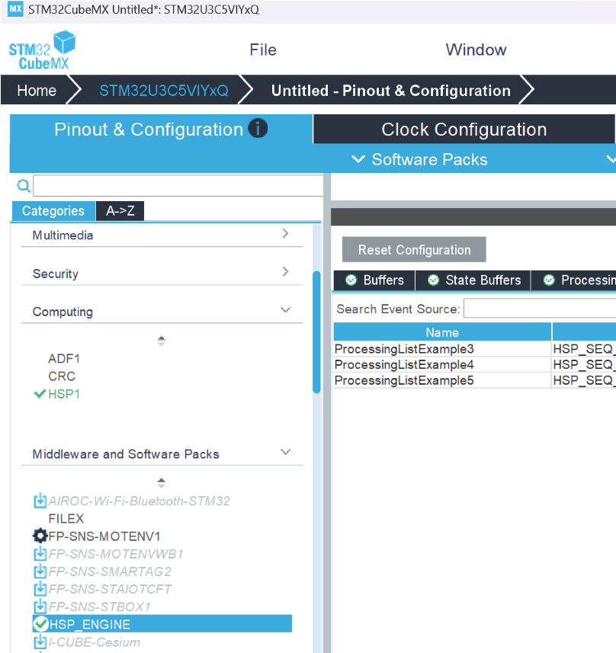This screenshot has width=616, height=653.
Task: Focus the peripheral search field
Action: coord(178,185)
